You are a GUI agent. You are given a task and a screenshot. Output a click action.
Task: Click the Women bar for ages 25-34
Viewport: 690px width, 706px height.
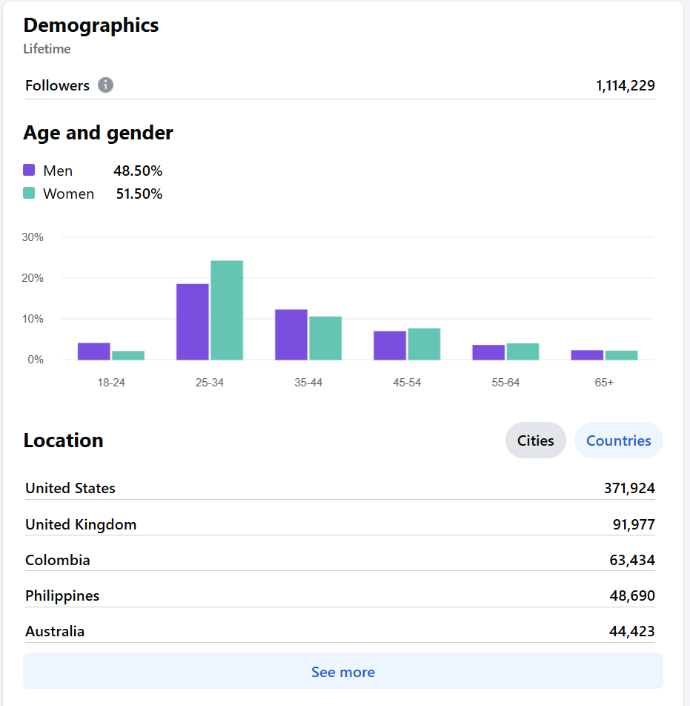(x=227, y=311)
